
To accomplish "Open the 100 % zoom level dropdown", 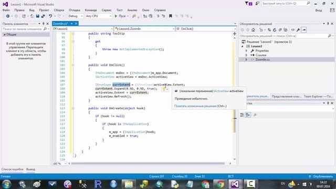I will point(59,163).
